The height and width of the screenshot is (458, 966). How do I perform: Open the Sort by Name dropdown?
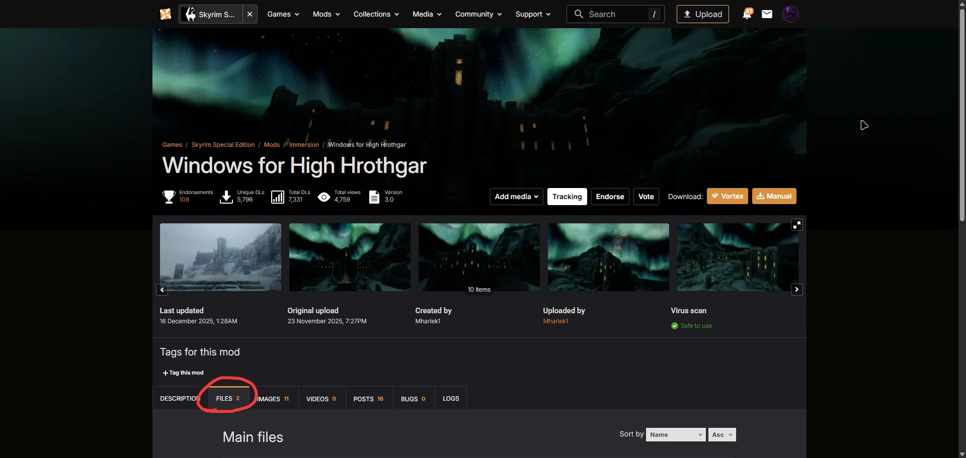coord(676,434)
